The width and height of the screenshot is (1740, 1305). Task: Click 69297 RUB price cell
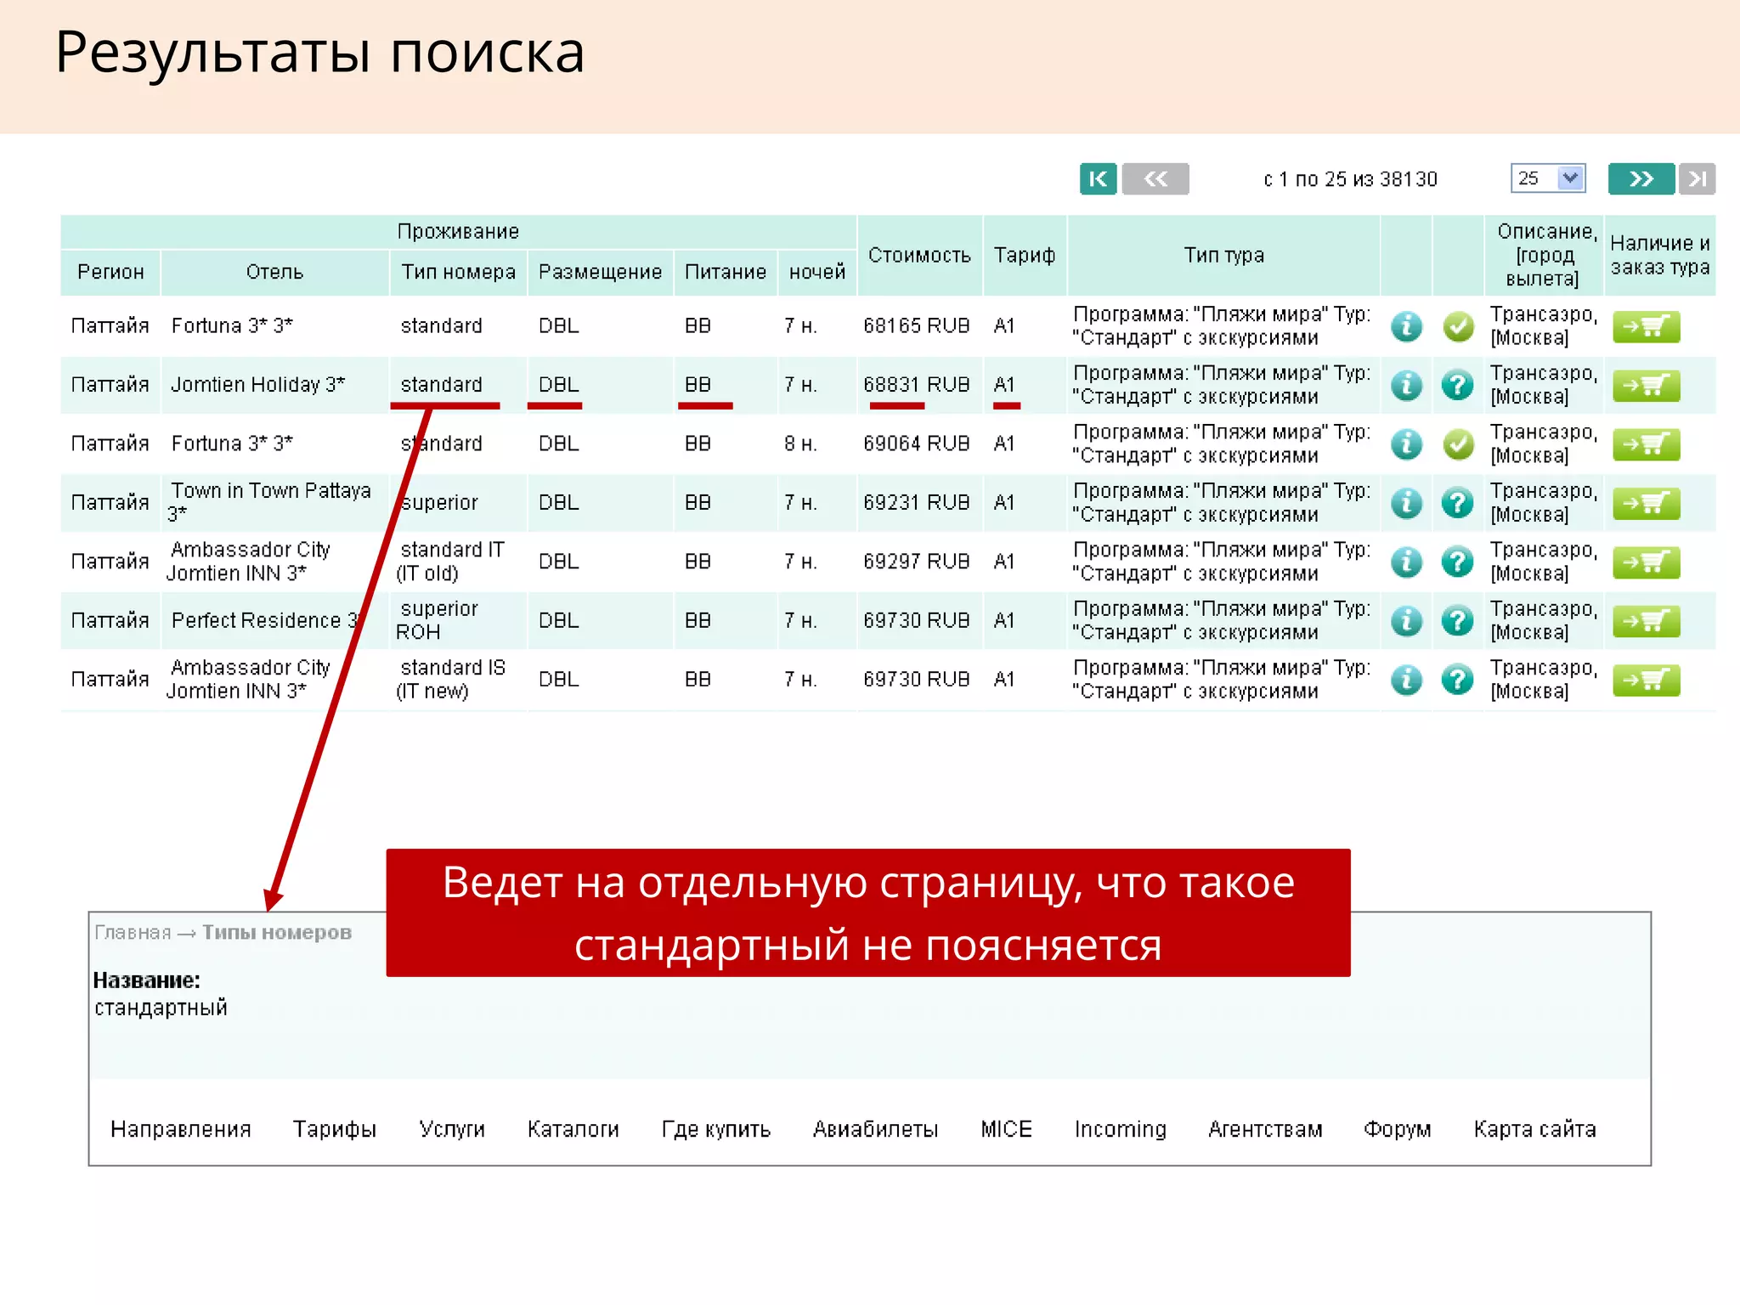(917, 562)
